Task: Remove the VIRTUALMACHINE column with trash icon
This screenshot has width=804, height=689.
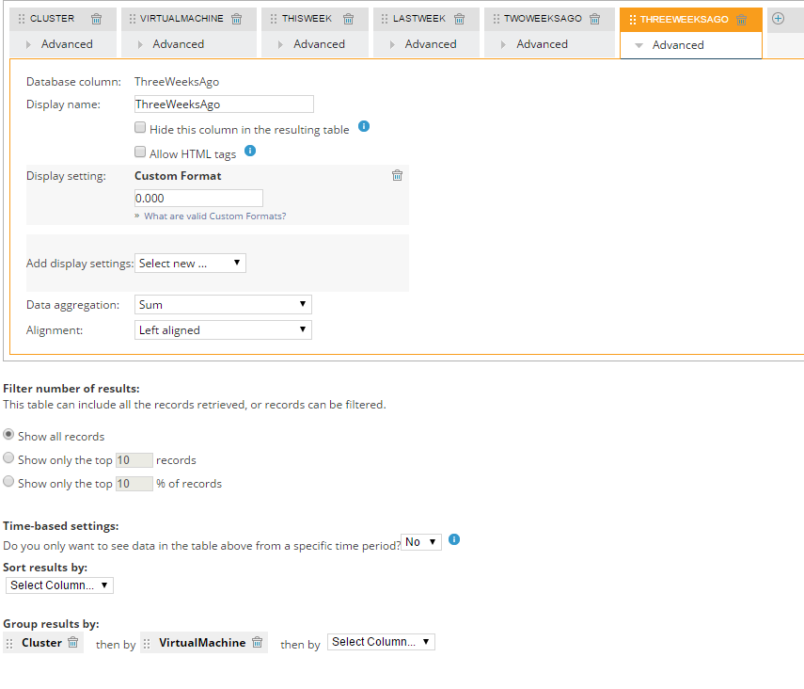Action: 236,18
